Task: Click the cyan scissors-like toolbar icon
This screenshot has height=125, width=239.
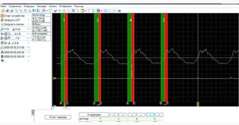Action: point(34,11)
